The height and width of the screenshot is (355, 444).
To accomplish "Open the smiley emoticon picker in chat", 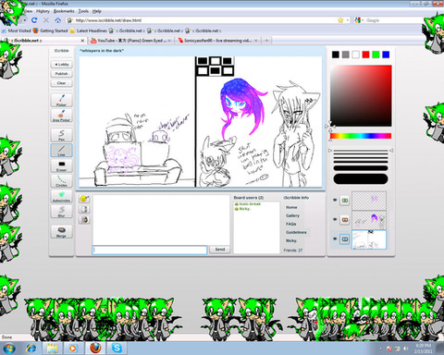I will pos(83,199).
